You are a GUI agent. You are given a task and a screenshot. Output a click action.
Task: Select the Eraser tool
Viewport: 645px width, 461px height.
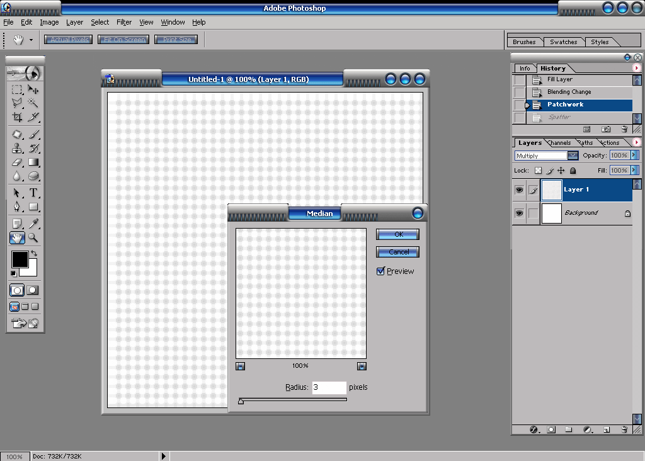click(x=17, y=162)
